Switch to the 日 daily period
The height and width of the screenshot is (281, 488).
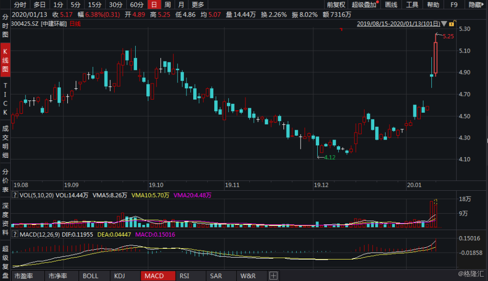point(154,4)
